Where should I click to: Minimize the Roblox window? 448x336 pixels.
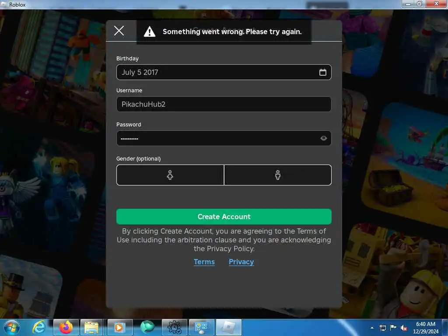(408, 4)
